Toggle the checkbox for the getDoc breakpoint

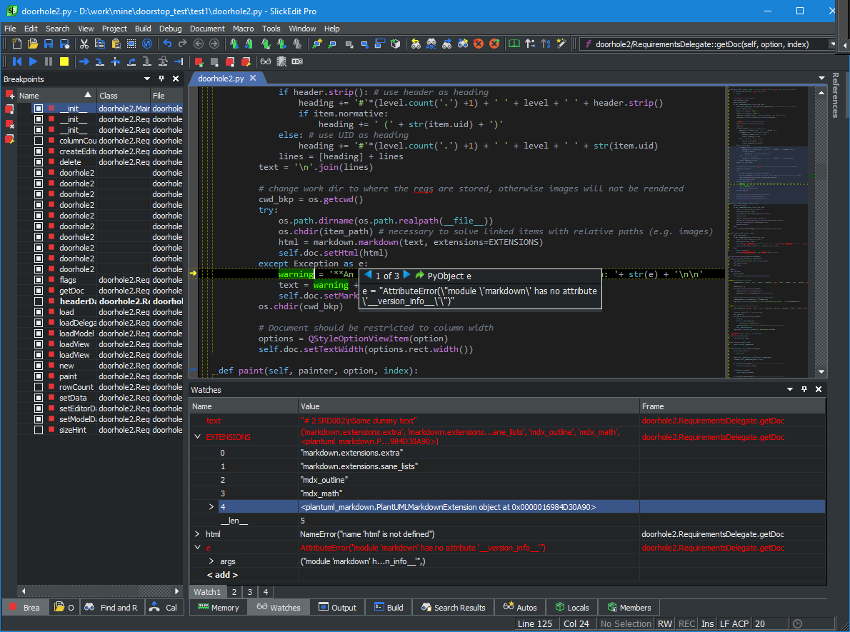[39, 290]
